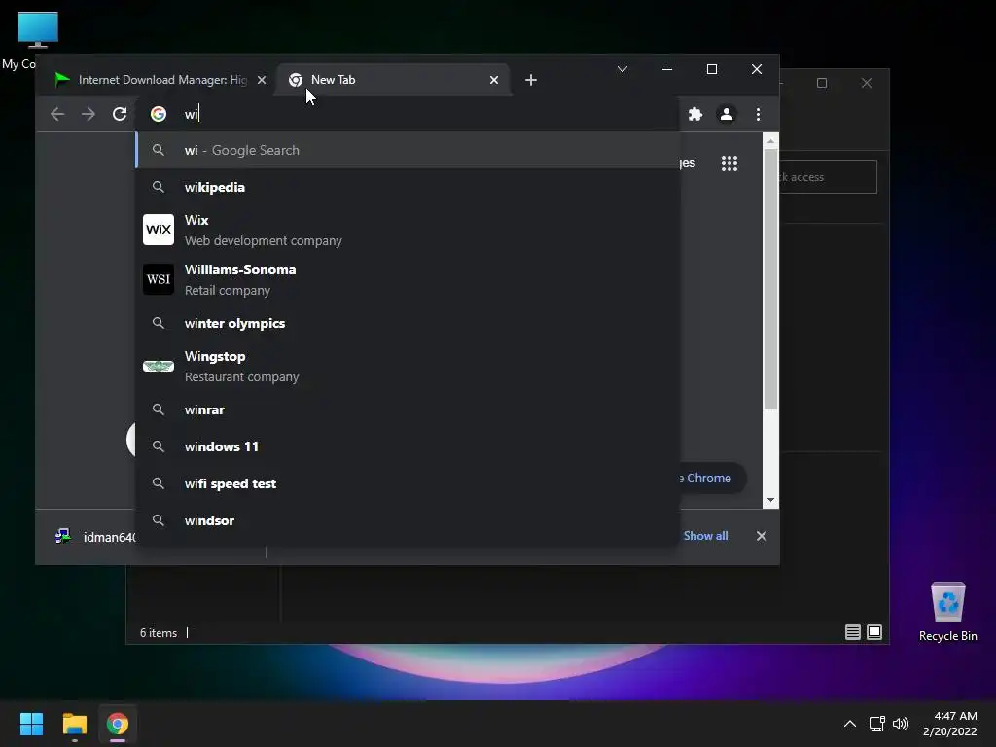The height and width of the screenshot is (747, 996).
Task: Pick the Wix web development suggestion
Action: coord(408,230)
